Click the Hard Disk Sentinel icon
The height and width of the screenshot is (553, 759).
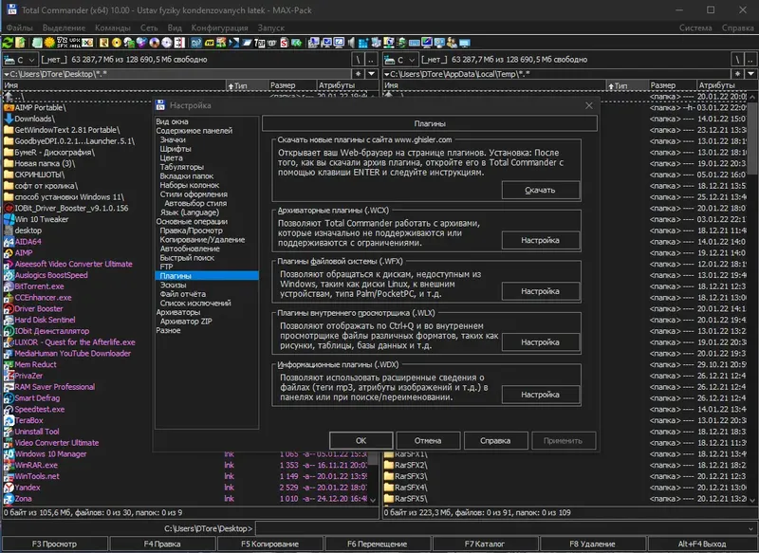pos(9,321)
